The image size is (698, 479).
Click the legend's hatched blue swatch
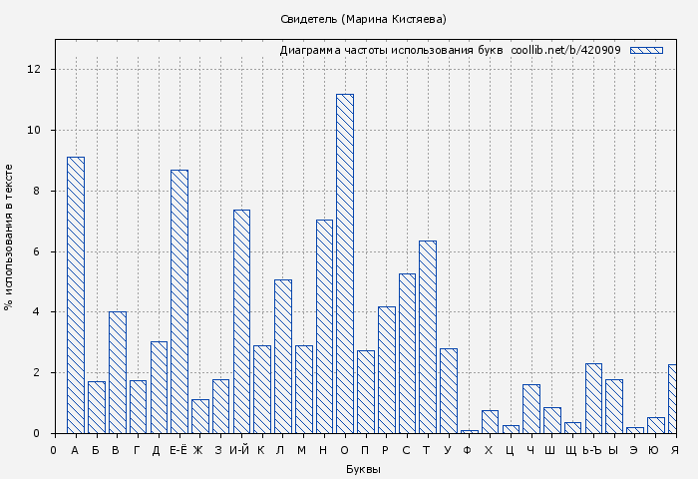pyautogui.click(x=646, y=50)
